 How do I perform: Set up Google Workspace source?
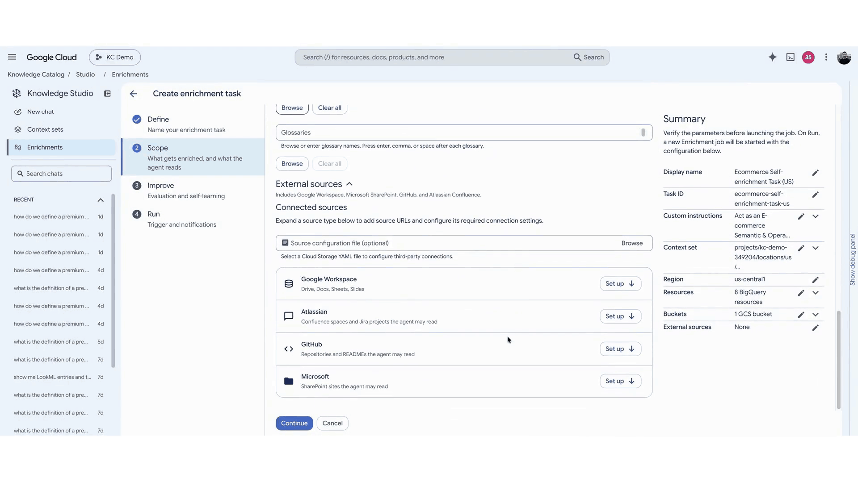point(620,284)
